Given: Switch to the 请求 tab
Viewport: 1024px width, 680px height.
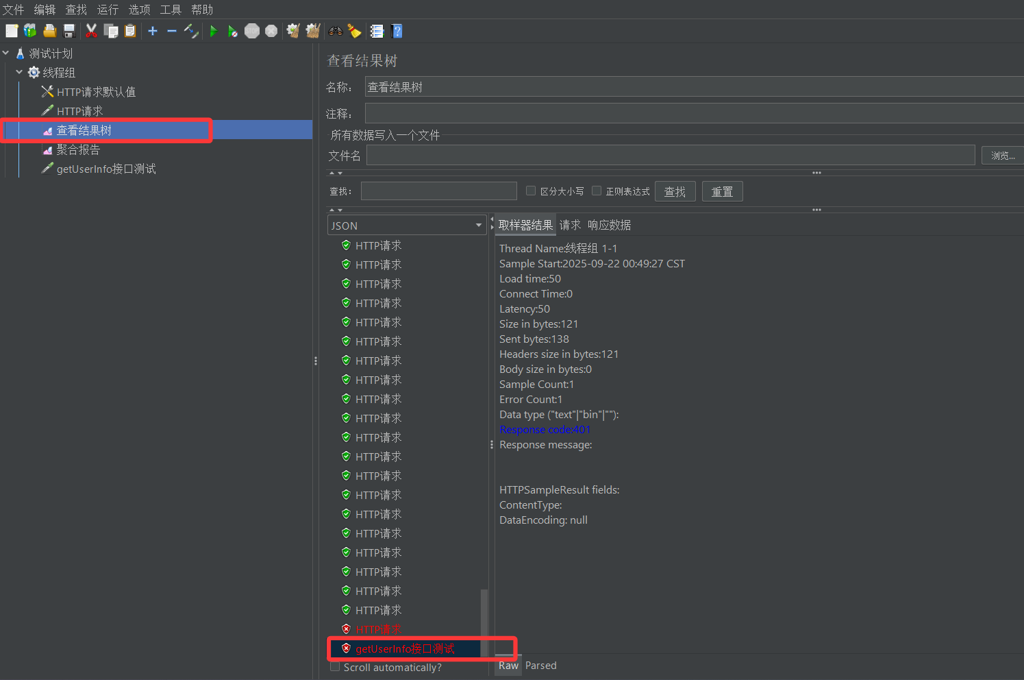Looking at the screenshot, I should 570,225.
